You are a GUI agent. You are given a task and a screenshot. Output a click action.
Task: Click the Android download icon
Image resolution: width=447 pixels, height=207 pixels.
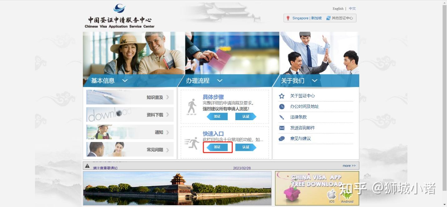point(347,196)
